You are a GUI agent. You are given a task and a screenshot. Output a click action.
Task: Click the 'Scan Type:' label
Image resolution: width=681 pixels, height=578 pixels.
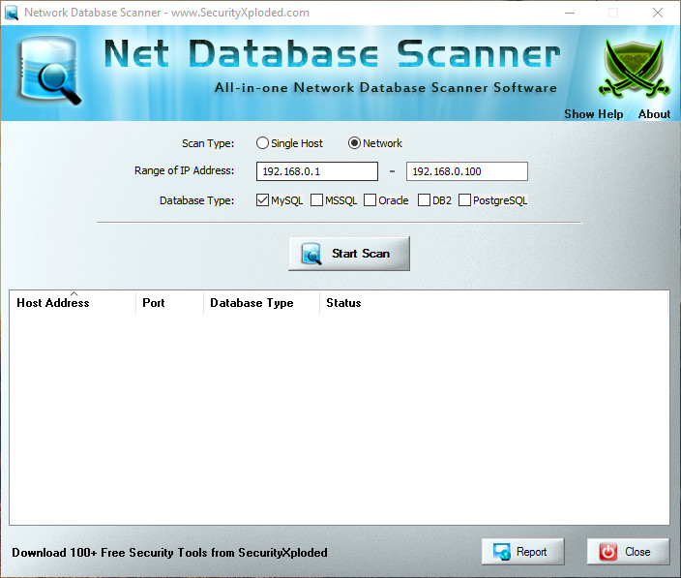tap(208, 143)
